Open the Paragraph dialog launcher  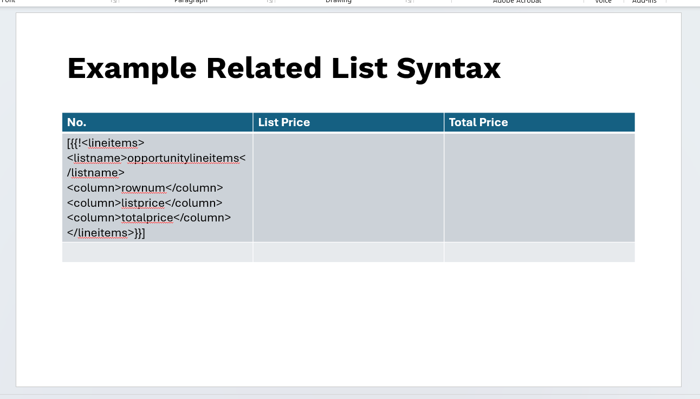click(x=270, y=2)
